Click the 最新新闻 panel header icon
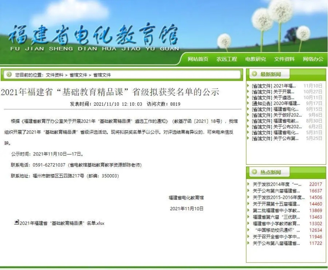Screen dimensions: 328x270 pyautogui.click(x=254, y=74)
